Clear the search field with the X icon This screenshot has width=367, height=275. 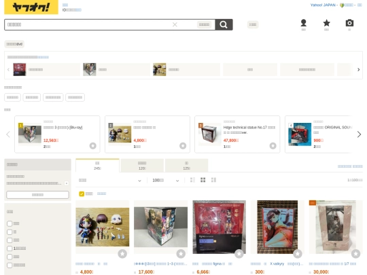175,24
